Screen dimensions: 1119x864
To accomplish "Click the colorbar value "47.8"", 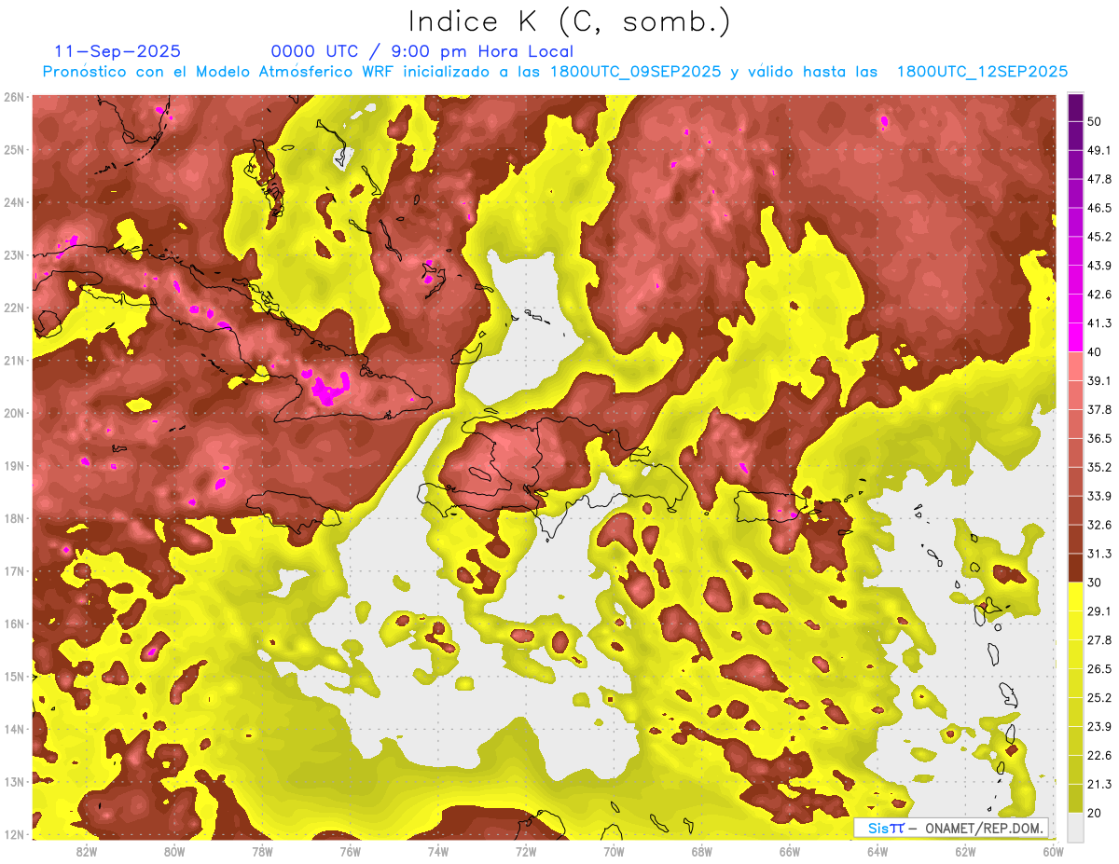I will 1098,179.
